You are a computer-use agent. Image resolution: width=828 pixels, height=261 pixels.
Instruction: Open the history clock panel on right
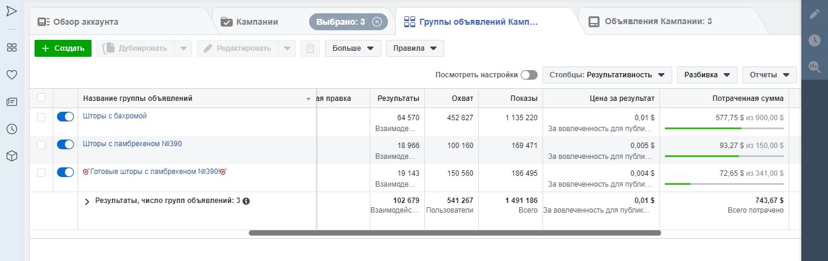814,40
